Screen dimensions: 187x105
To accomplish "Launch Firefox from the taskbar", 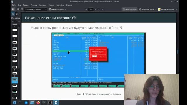I will [38, 102].
